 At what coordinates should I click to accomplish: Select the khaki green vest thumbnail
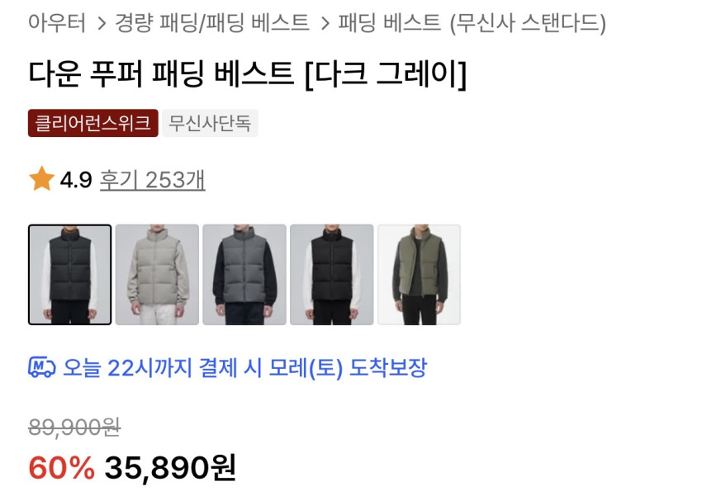[x=419, y=275]
